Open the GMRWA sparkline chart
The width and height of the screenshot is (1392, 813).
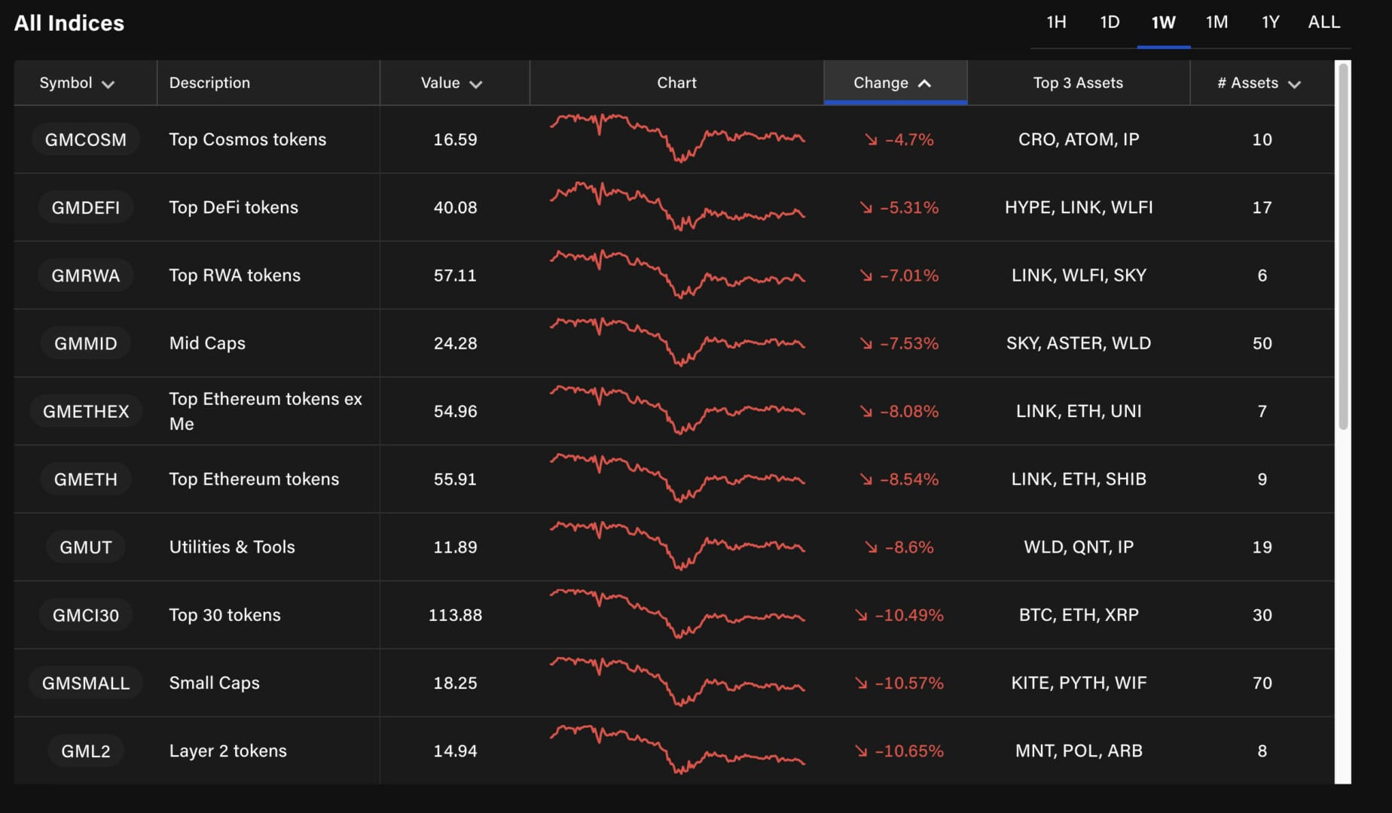pyautogui.click(x=676, y=275)
